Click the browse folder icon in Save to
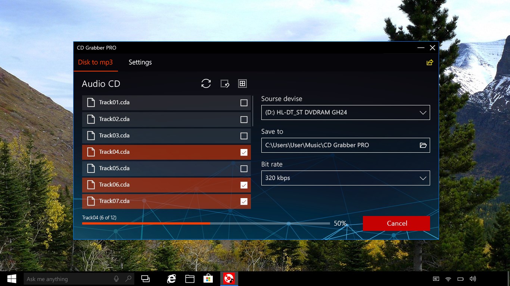Screen dimensions: 510x286 [423, 145]
